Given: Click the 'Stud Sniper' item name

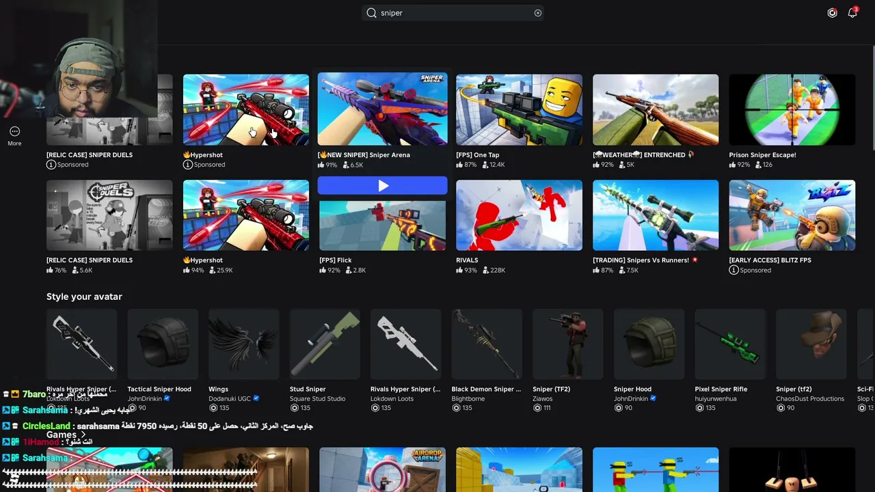Looking at the screenshot, I should (x=308, y=389).
